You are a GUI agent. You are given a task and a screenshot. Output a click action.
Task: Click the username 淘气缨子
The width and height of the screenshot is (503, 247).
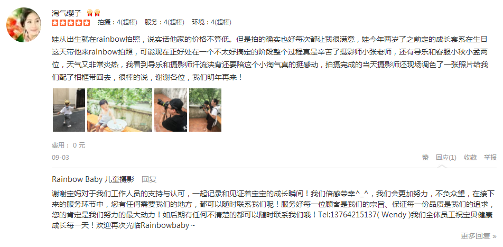pos(67,13)
